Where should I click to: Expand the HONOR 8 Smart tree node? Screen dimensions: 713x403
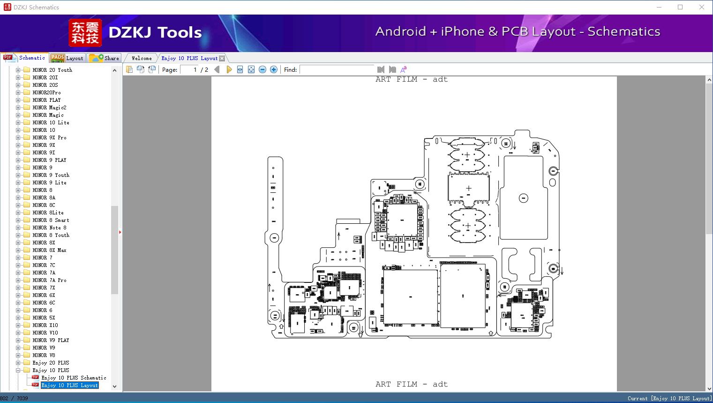coord(18,220)
